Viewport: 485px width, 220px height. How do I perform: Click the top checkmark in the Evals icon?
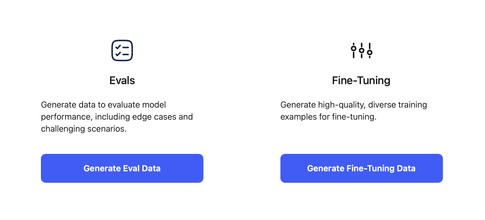118,47
